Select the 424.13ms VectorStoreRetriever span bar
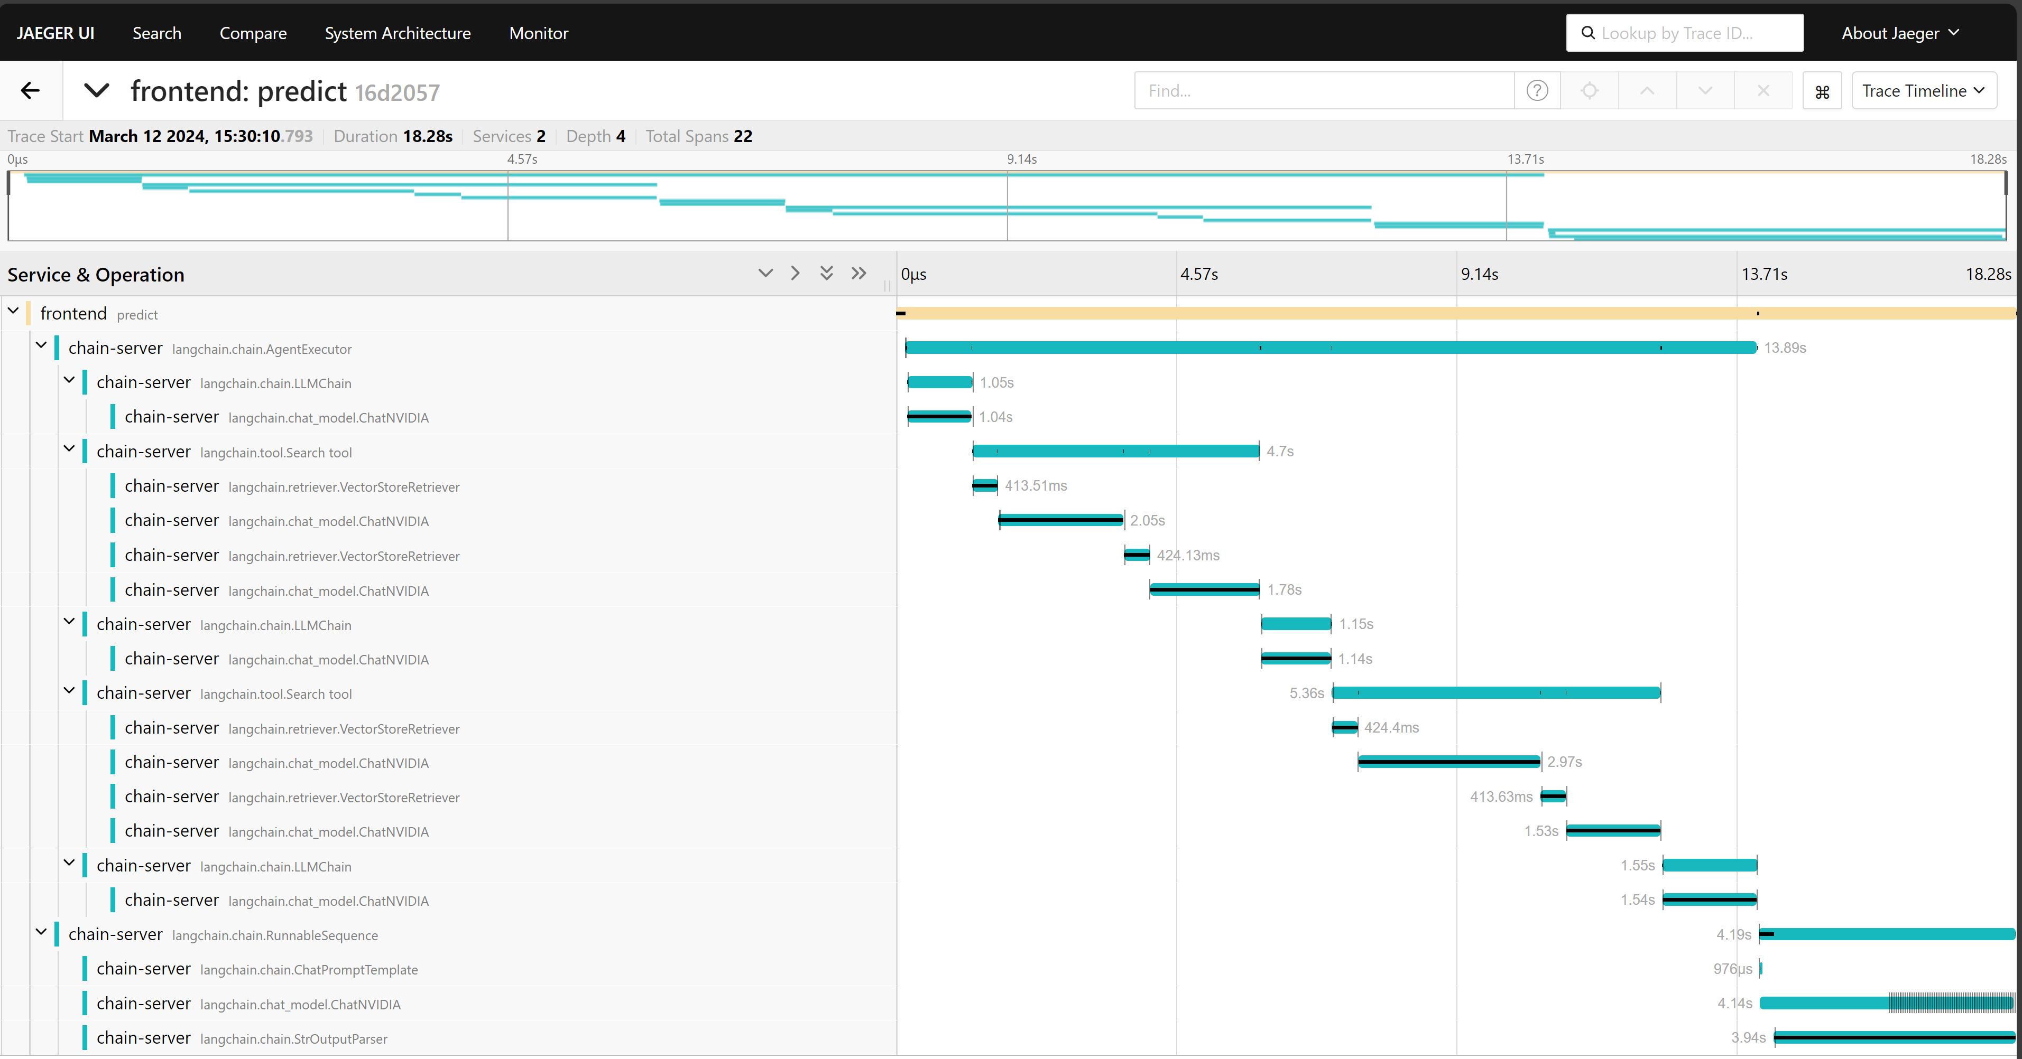 (1137, 555)
